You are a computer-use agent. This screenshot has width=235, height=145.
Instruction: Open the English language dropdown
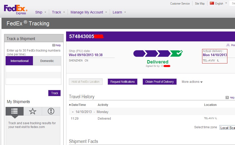point(221,4)
